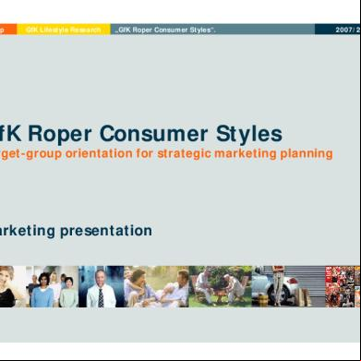Click the orange strategic marketing planning subtitle
Viewport: 361px width, 361px height.
click(x=166, y=153)
